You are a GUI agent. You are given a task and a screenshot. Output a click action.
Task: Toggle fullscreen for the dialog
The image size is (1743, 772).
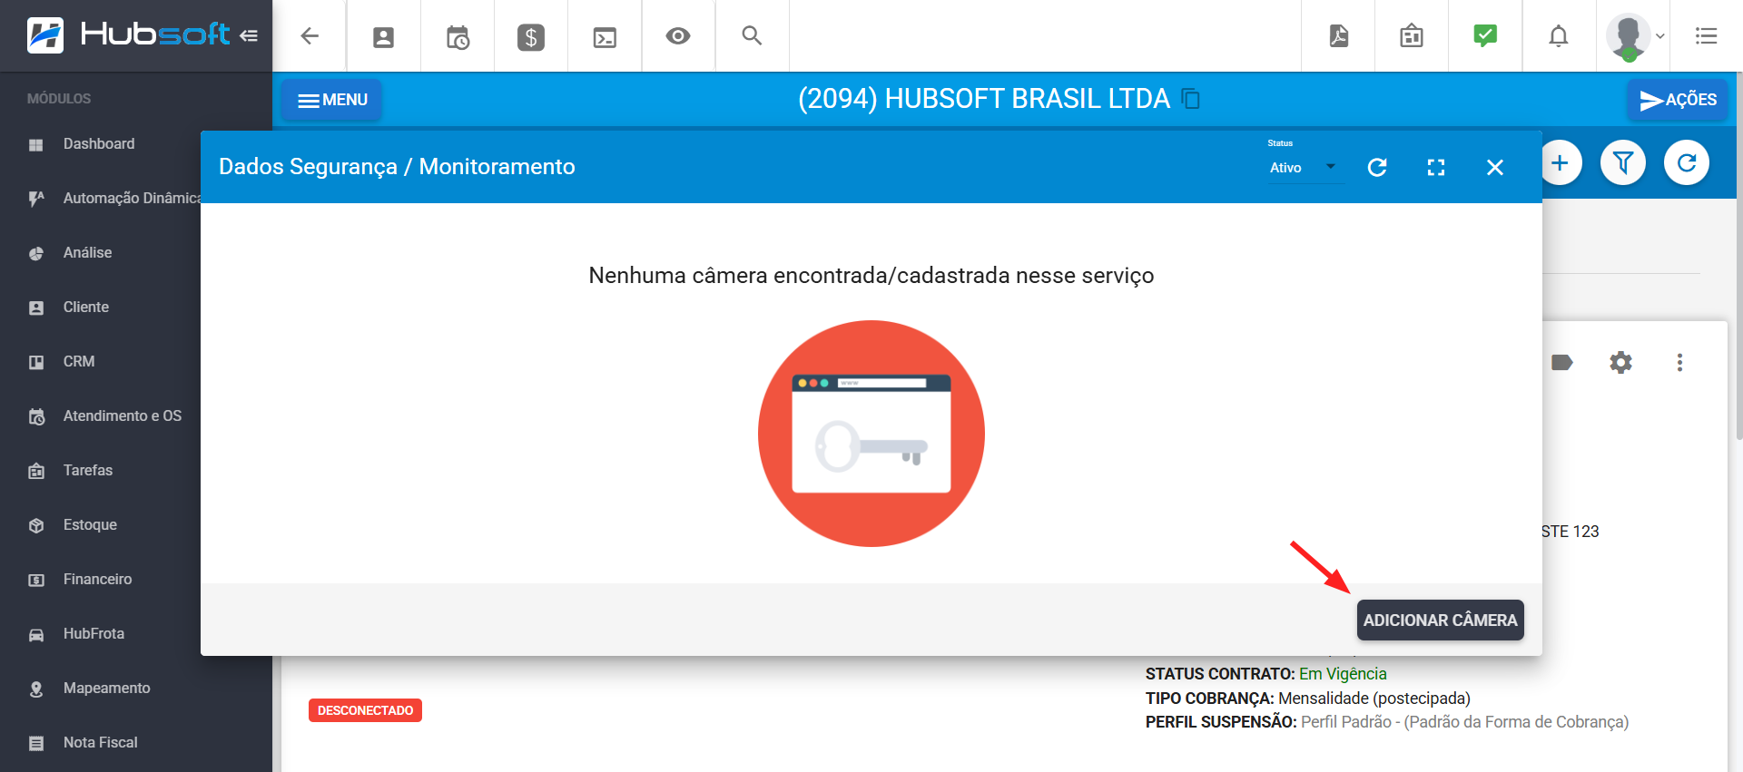coord(1436,168)
